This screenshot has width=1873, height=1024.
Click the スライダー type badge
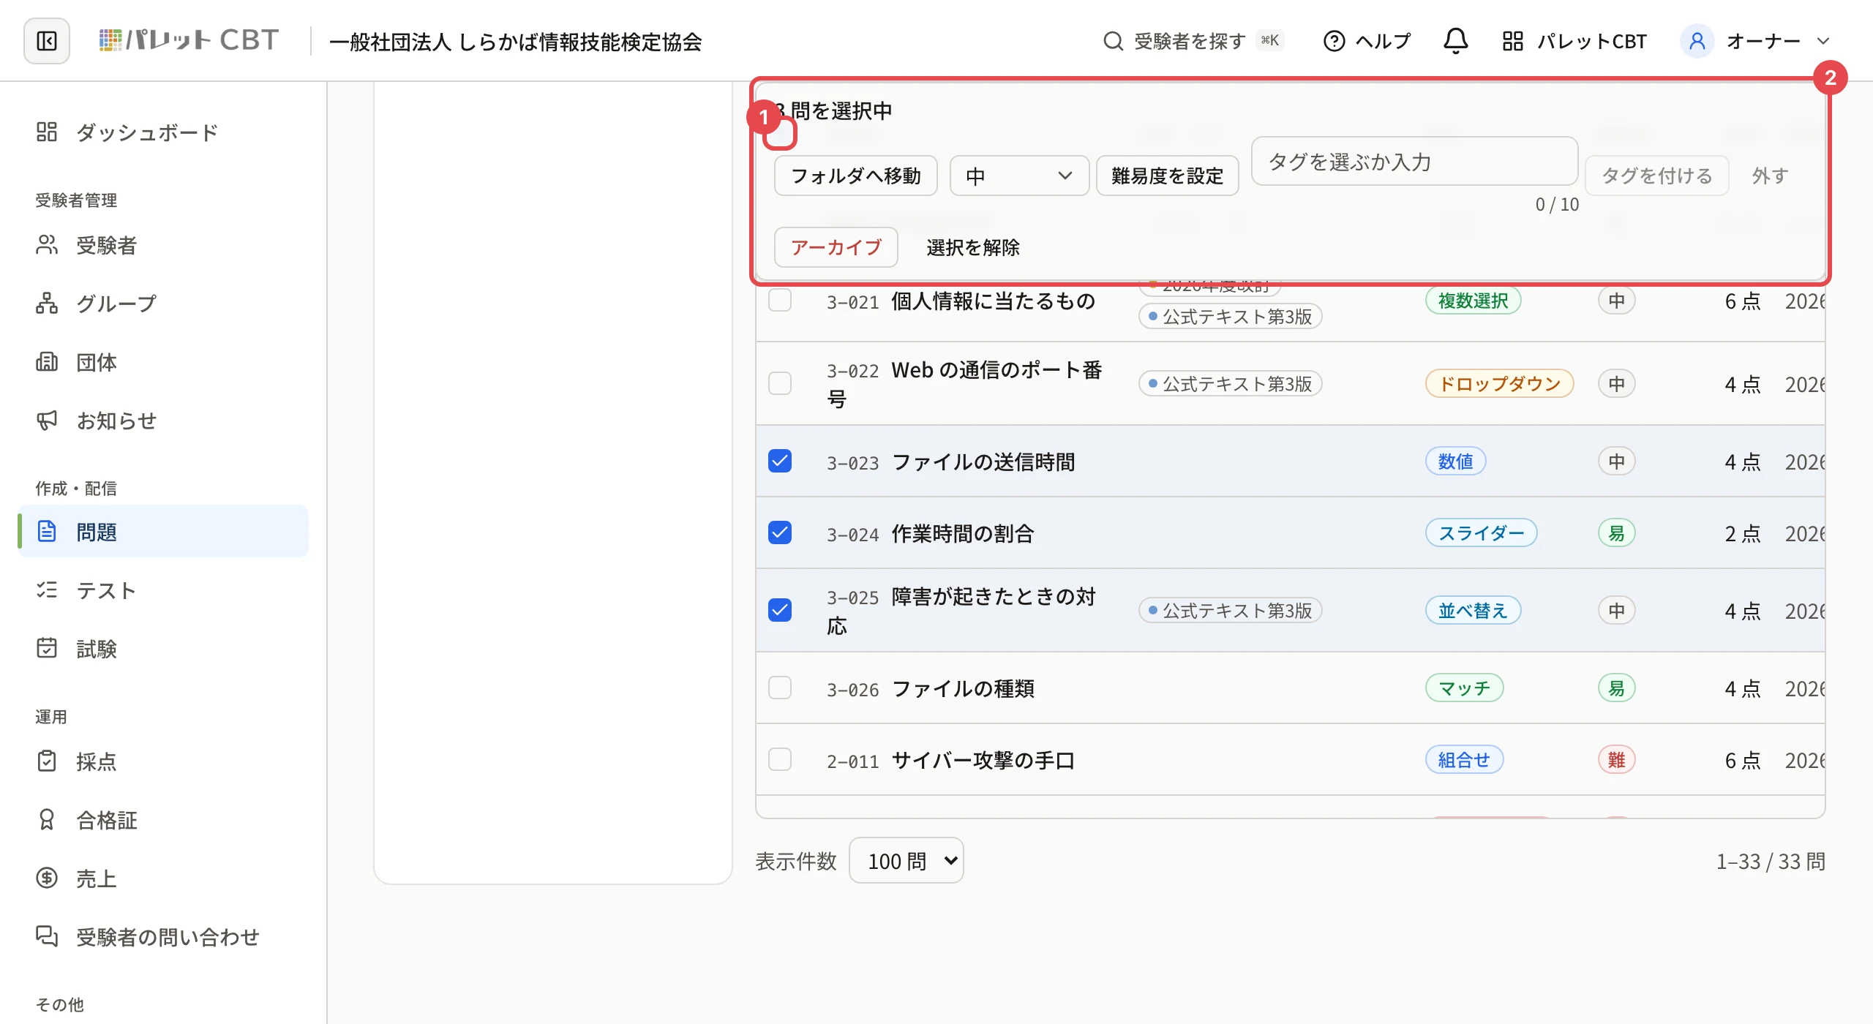1481,533
